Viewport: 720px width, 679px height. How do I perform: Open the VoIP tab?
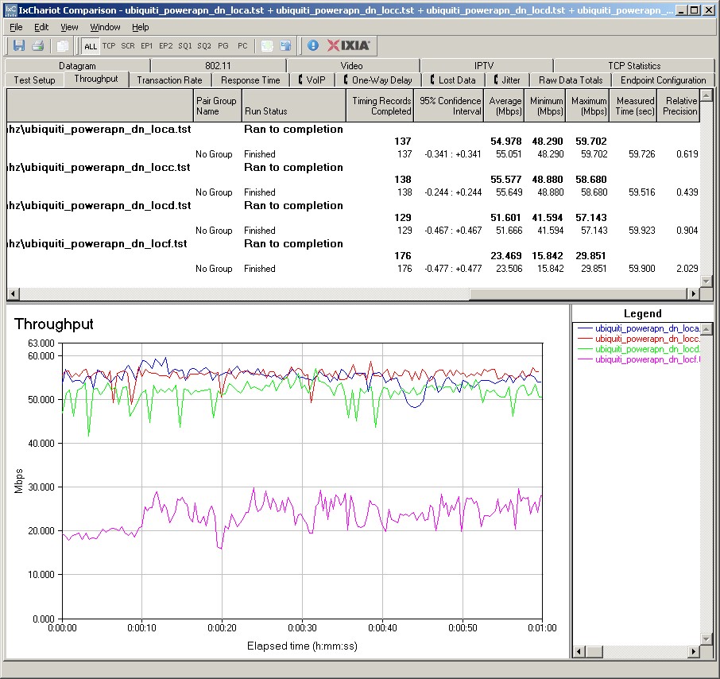coord(312,80)
